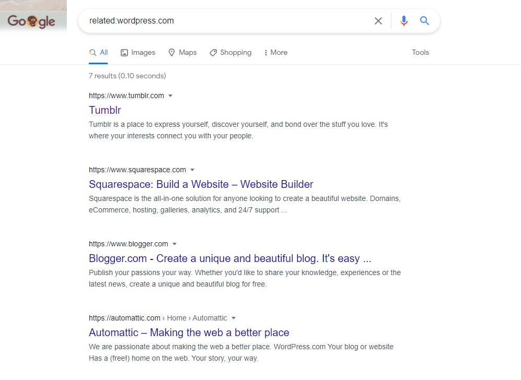Select the All results tab
The height and width of the screenshot is (380, 521).
tap(99, 52)
